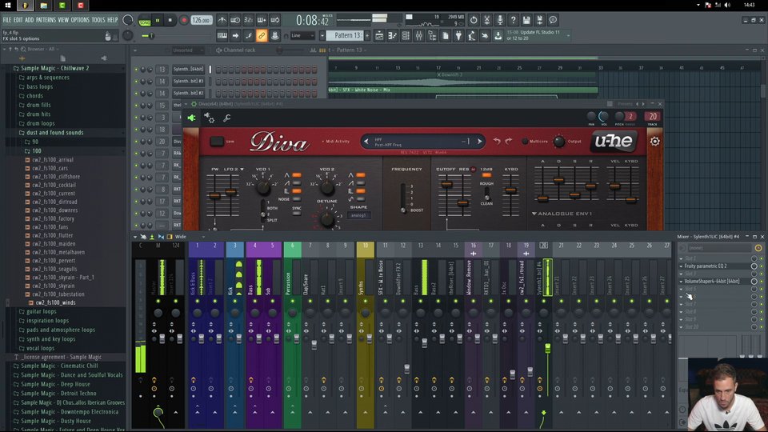
Task: Click the CUTOFF slider in Diva
Action: pyautogui.click(x=446, y=185)
